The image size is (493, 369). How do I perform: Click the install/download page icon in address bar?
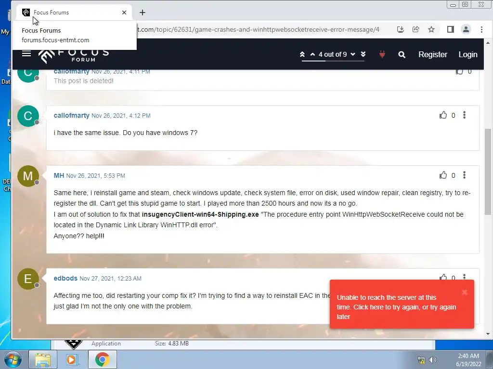coord(400,29)
